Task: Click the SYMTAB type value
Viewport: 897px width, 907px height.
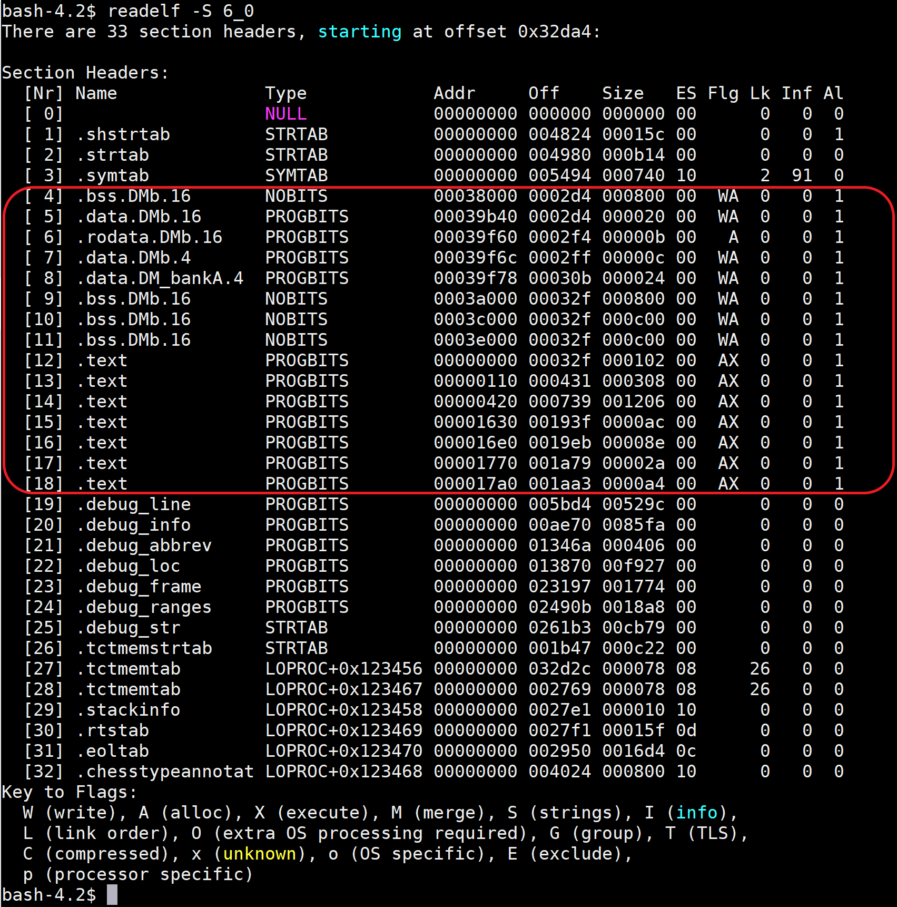Action: click(296, 175)
